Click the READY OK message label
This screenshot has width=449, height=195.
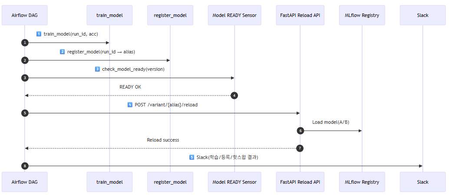tap(130, 87)
